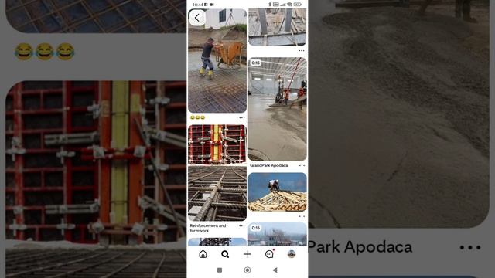Open more options beside laughing emojis pin
This screenshot has width=495, height=278.
242,117
